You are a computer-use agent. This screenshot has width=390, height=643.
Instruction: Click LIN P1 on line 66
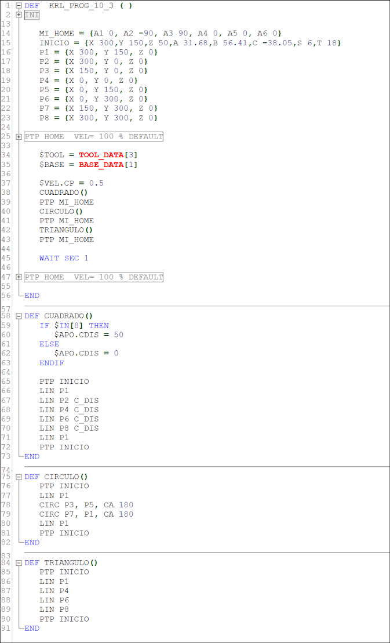click(x=54, y=391)
